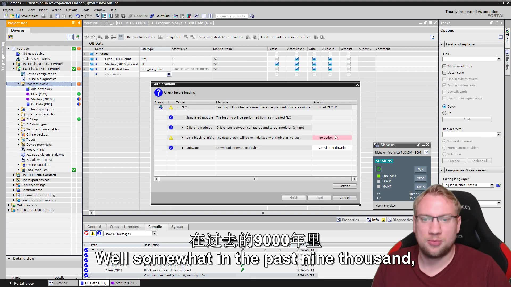Screen dimensions: 511x287
Task: Open the Find text dropdown
Action: (x=499, y=59)
